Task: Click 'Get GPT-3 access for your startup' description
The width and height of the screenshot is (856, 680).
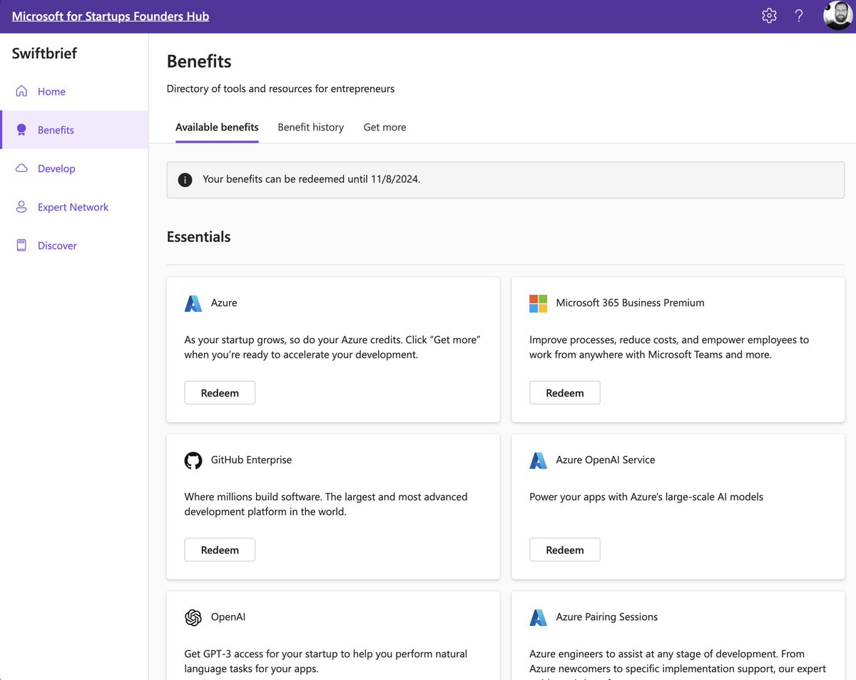Action: pyautogui.click(x=326, y=661)
